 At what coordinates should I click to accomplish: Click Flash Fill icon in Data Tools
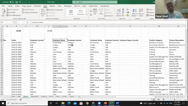pos(123,10)
